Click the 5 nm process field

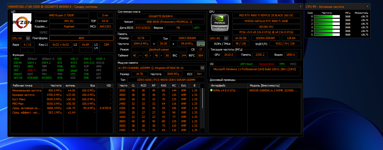pos(105,15)
